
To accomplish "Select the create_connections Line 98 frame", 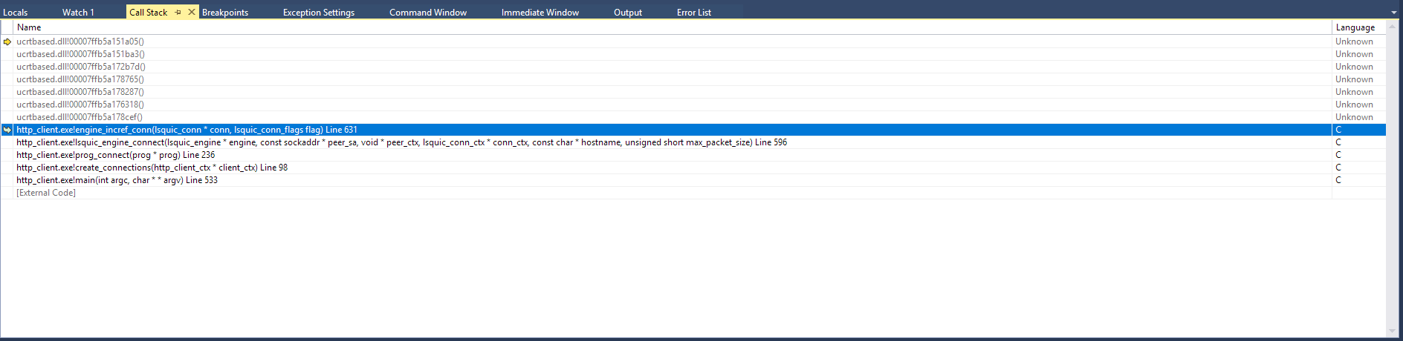I will click(152, 168).
